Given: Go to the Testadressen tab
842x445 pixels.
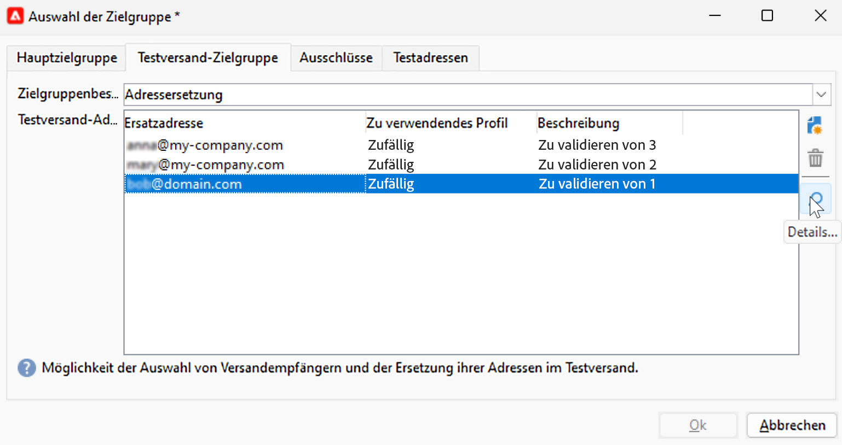Looking at the screenshot, I should click(431, 58).
